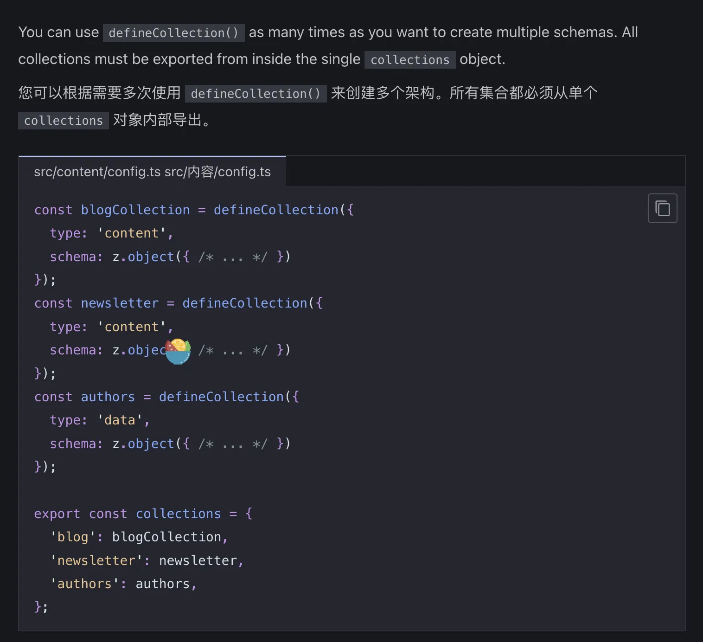This screenshot has width=703, height=642.
Task: Click newsletter variable in its const declaration
Action: click(120, 303)
